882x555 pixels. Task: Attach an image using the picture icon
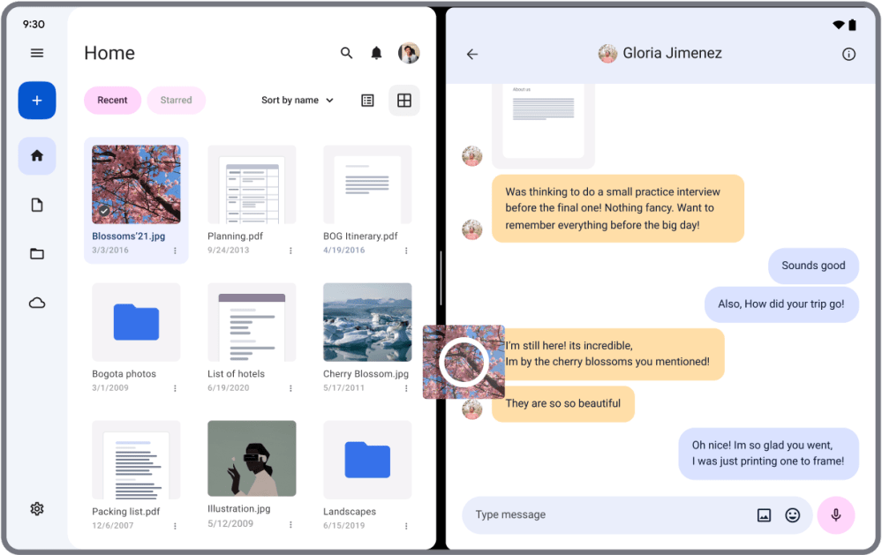(764, 515)
